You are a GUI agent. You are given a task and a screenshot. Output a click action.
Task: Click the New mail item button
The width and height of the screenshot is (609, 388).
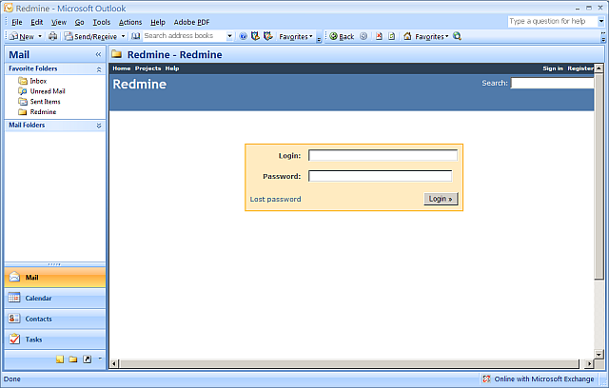[22, 36]
